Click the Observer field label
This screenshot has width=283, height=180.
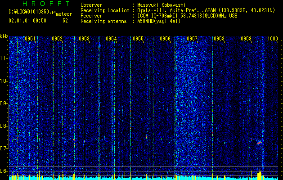91,5
